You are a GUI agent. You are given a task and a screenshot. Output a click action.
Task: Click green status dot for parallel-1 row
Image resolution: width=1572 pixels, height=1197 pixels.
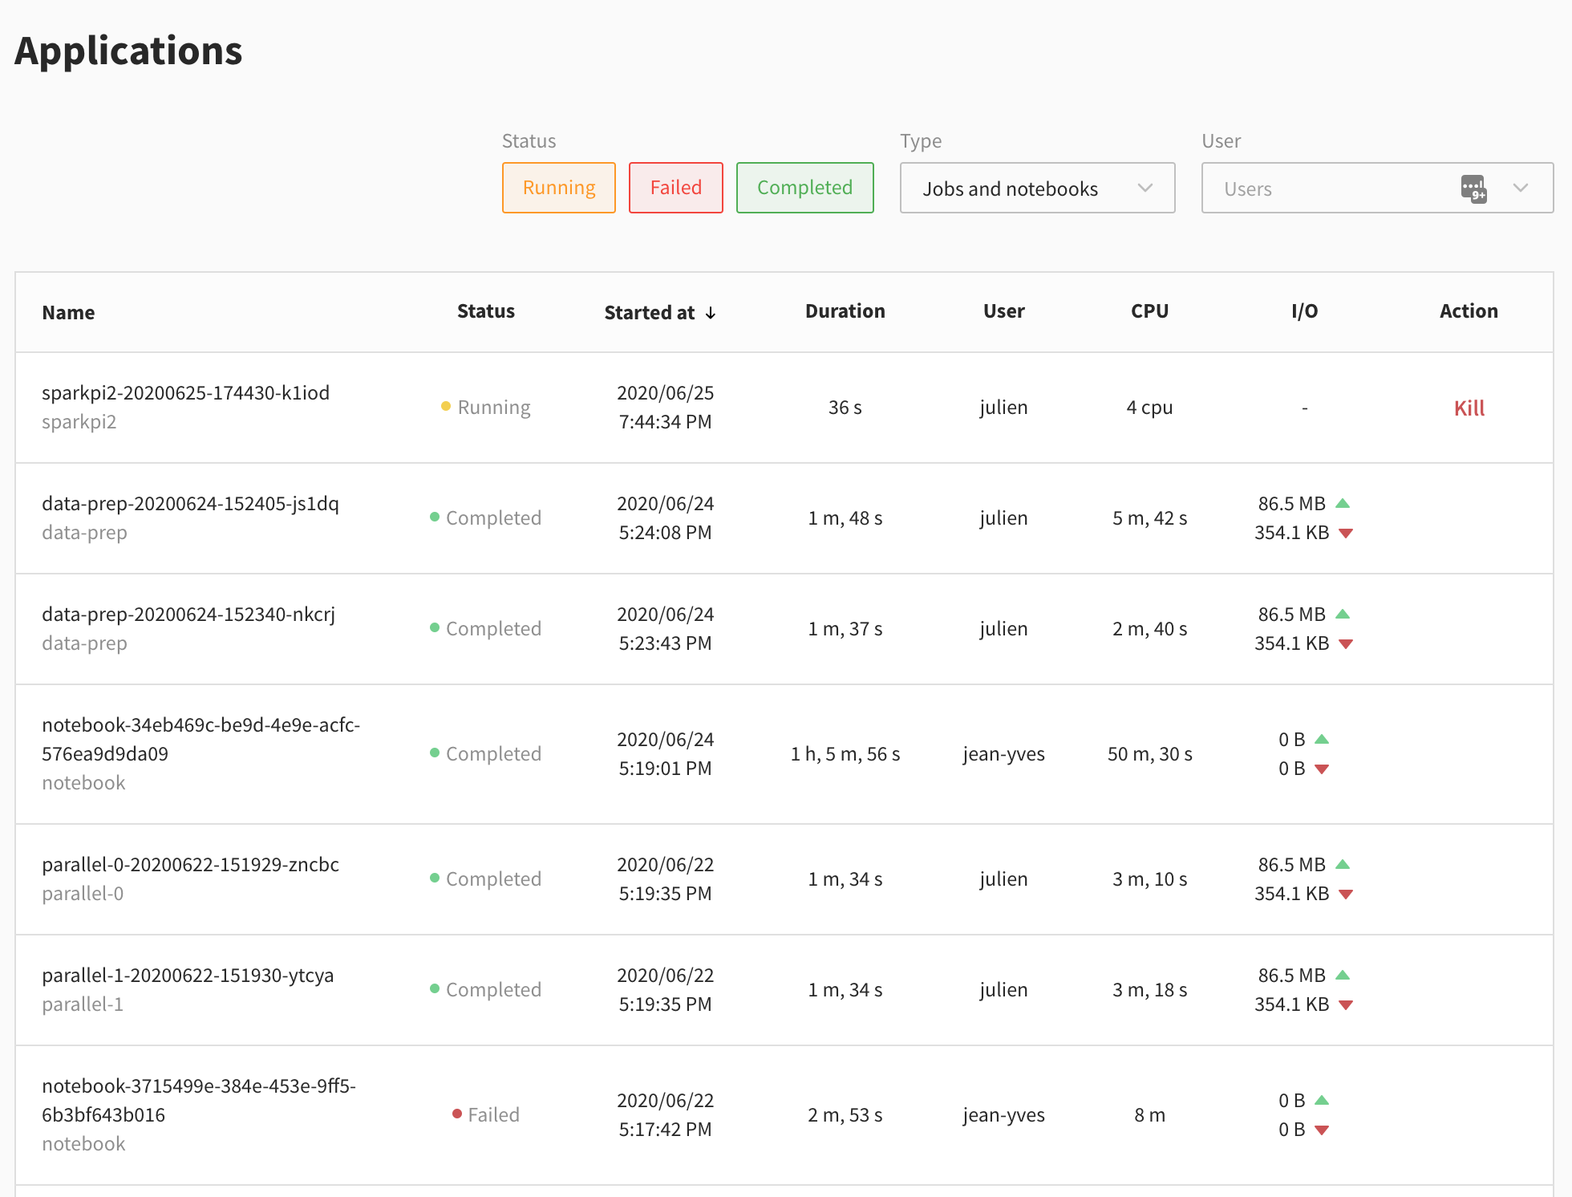coord(435,988)
